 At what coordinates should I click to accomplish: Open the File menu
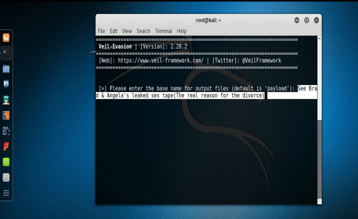point(102,31)
